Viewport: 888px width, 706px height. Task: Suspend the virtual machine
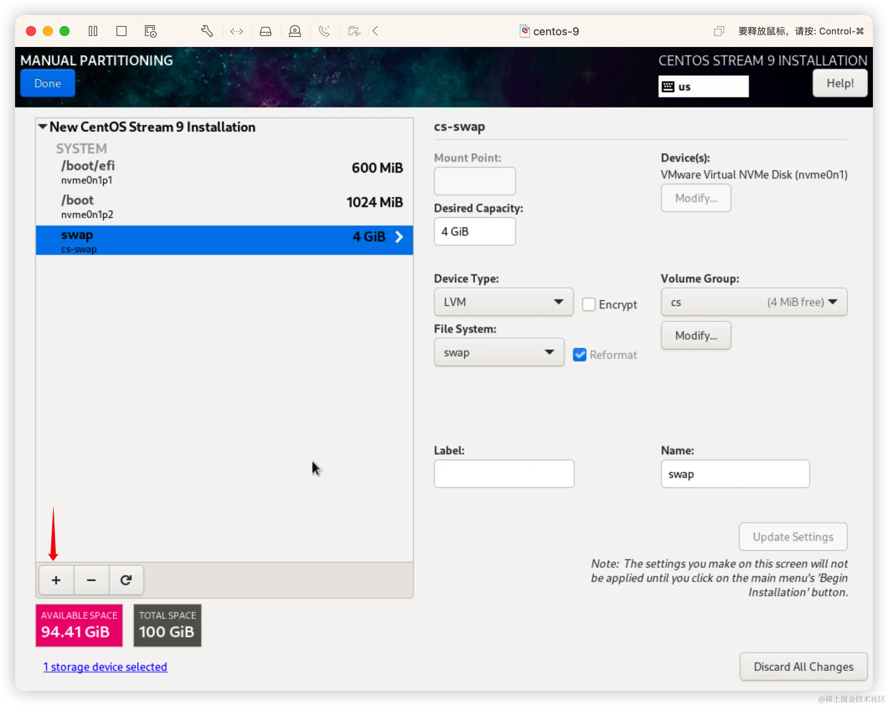93,31
